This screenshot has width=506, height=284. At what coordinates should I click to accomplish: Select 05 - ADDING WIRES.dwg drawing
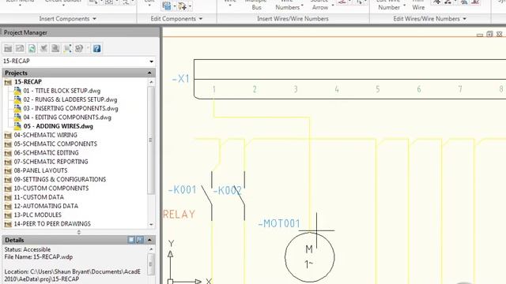tap(58, 126)
